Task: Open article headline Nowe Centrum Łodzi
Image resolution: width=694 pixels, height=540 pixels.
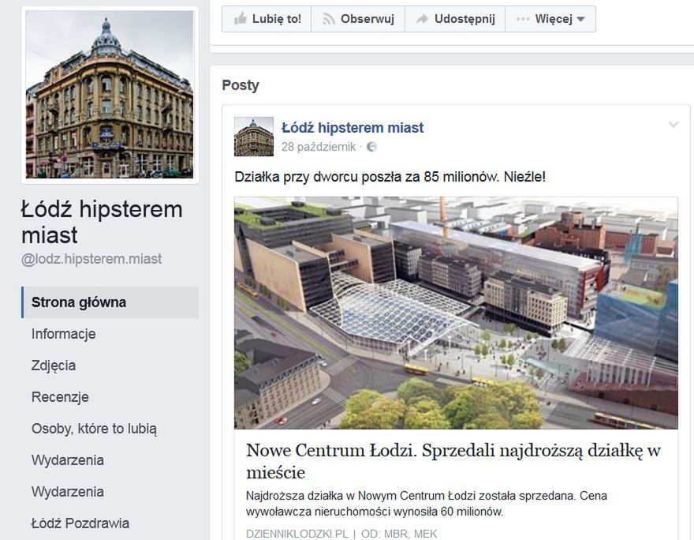Action: click(453, 461)
